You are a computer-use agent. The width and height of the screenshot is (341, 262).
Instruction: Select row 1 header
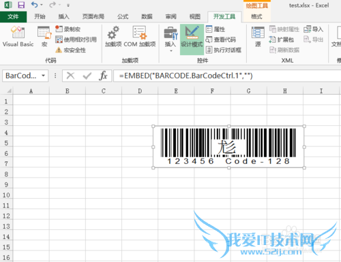point(6,101)
